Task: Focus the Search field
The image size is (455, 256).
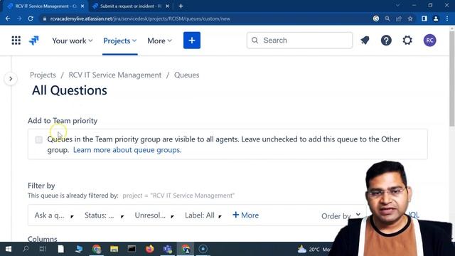Action: 300,41
